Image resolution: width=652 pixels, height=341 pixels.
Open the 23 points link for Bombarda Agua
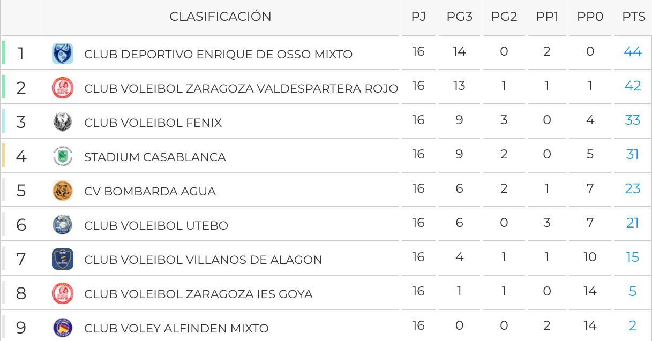pyautogui.click(x=633, y=189)
